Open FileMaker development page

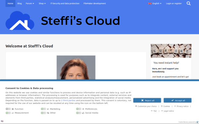coord(95,3)
